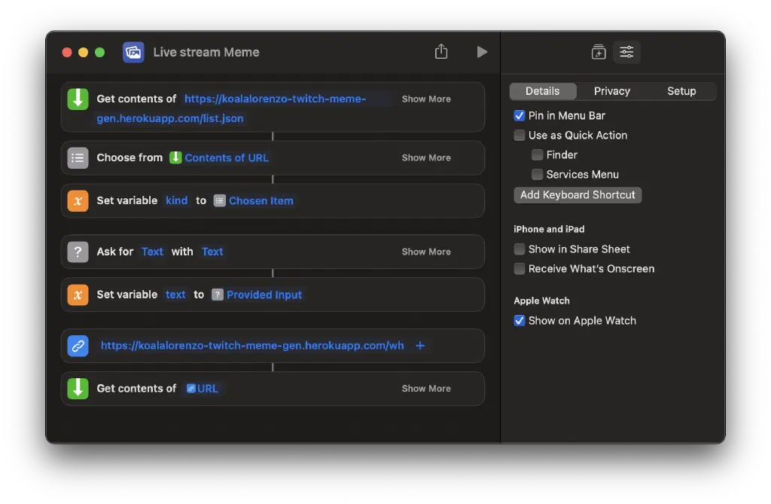The width and height of the screenshot is (771, 504).
Task: Open the action library panel icon
Action: tap(599, 52)
